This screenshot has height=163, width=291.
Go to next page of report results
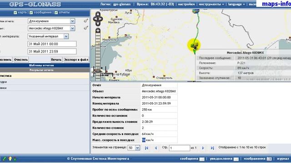tap(203, 148)
